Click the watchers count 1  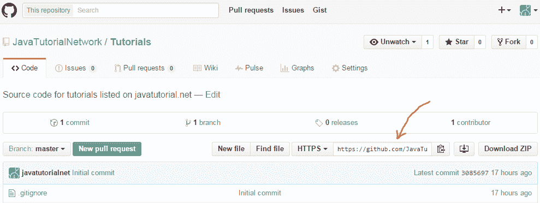point(428,42)
